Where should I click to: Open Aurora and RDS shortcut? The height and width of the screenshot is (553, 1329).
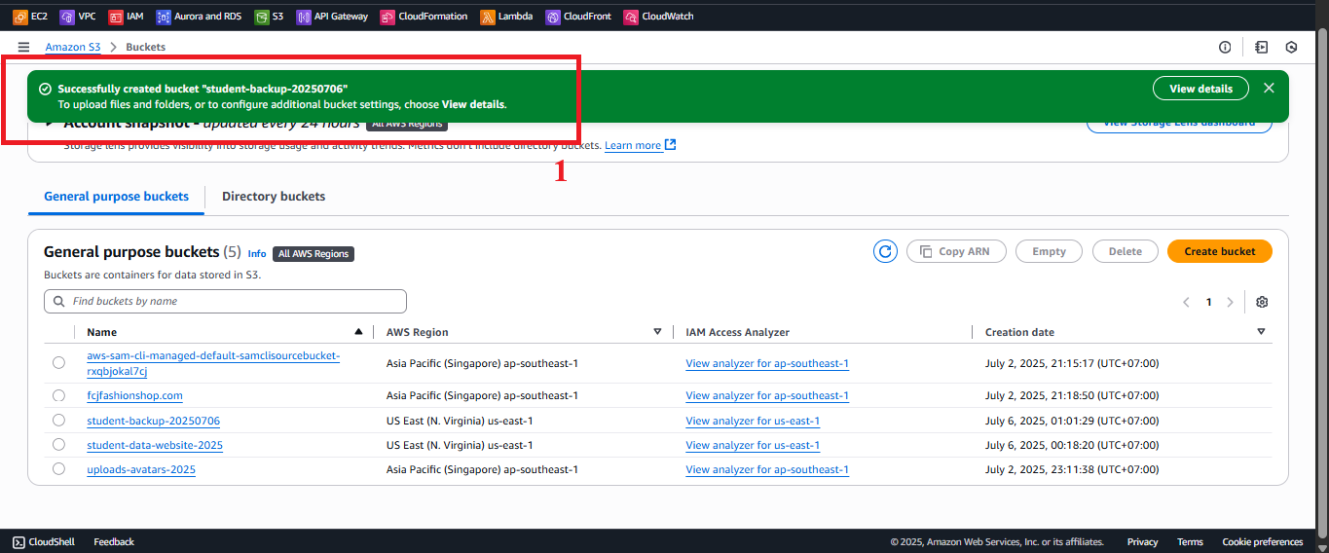pos(199,17)
